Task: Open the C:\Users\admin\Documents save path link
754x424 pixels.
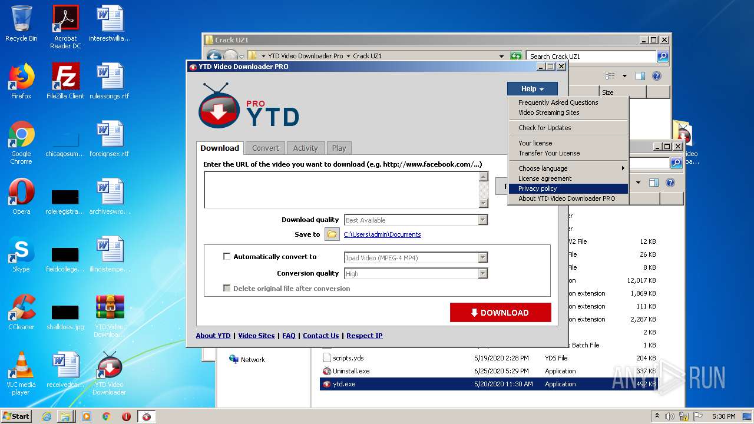Action: [x=382, y=234]
